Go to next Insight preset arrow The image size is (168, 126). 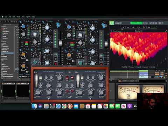(146, 23)
